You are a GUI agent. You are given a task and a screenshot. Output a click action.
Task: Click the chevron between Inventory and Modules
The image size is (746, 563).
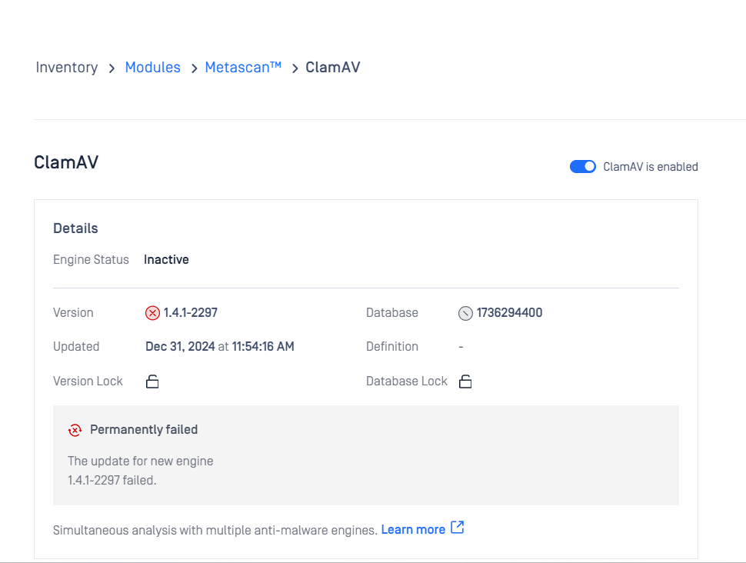pyautogui.click(x=112, y=68)
